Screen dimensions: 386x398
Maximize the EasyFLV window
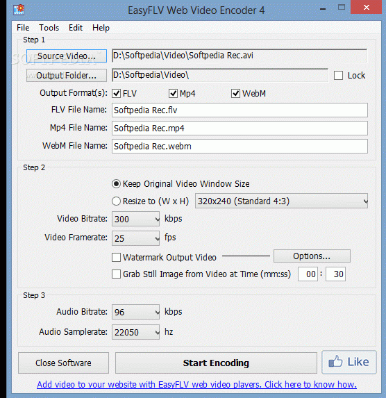point(342,8)
